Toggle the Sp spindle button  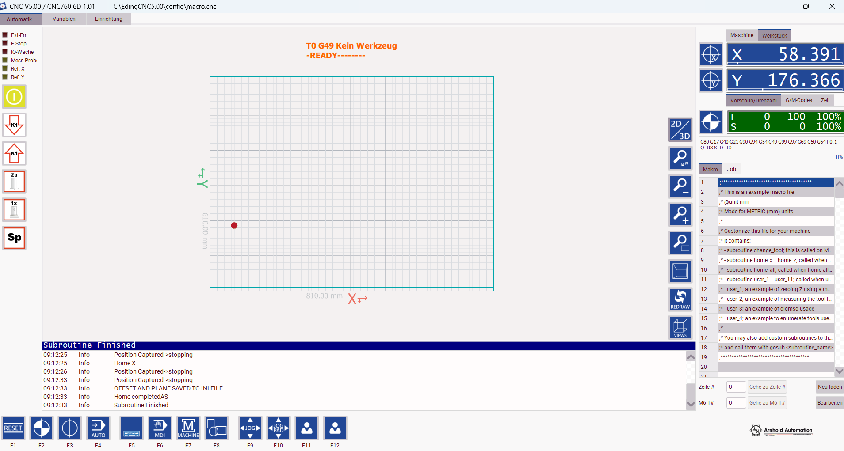click(x=14, y=238)
